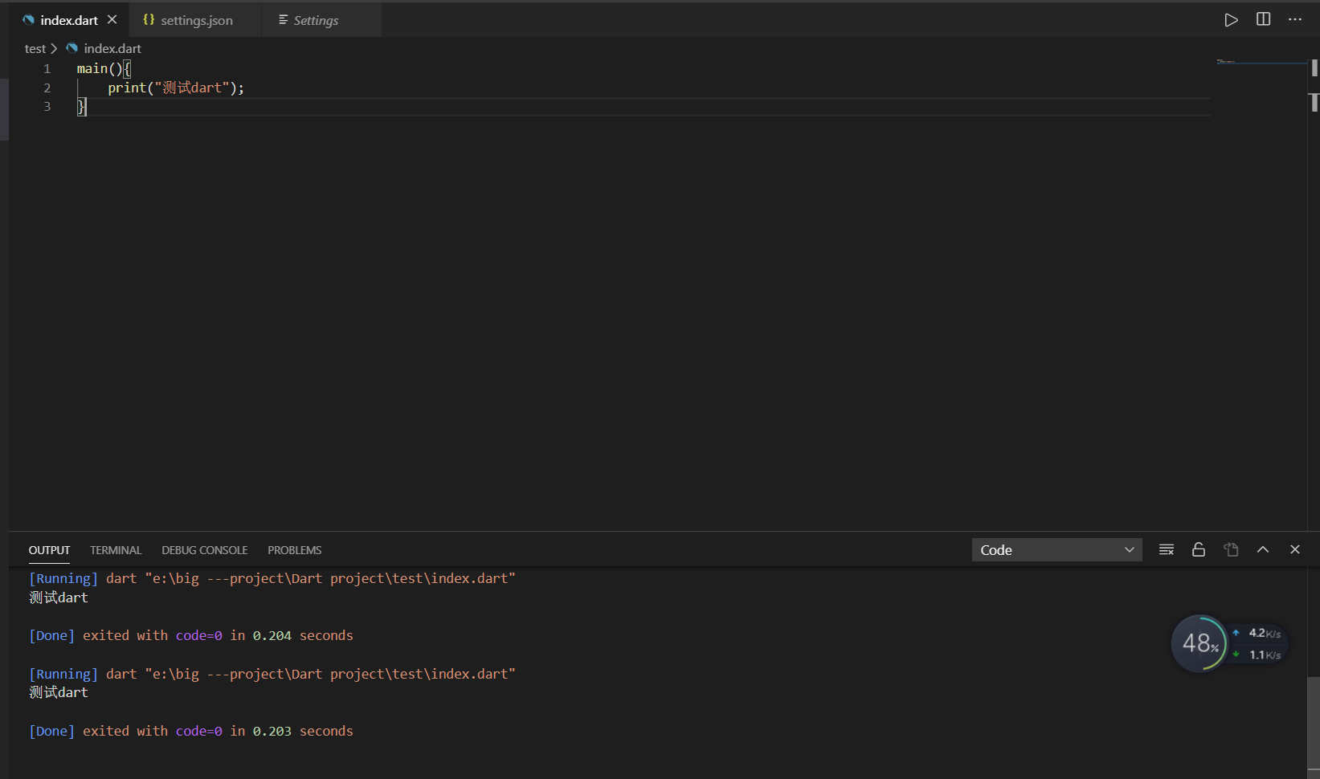Open the Split Editor icon
The height and width of the screenshot is (779, 1320).
pyautogui.click(x=1263, y=19)
